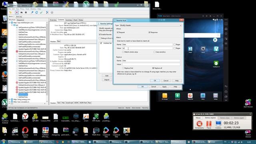Screen dimensions: 256x144
Task: Toggle the red record button in Charles
Action: (17, 12)
